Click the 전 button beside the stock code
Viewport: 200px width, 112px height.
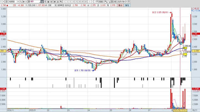coord(6,2)
